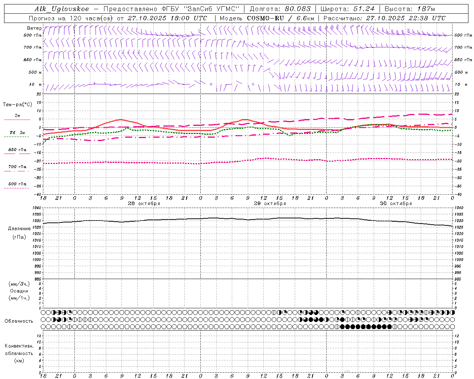Click the (км) unit label
474x379 pixels.
(19, 360)
